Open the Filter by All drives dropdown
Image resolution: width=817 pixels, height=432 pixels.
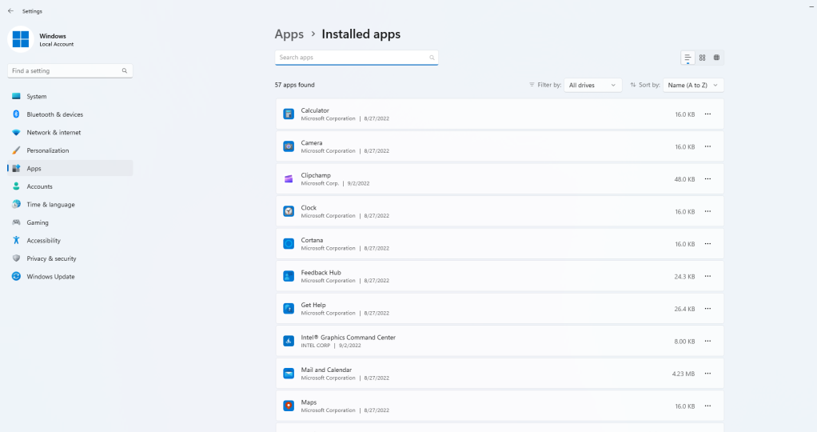(x=592, y=85)
